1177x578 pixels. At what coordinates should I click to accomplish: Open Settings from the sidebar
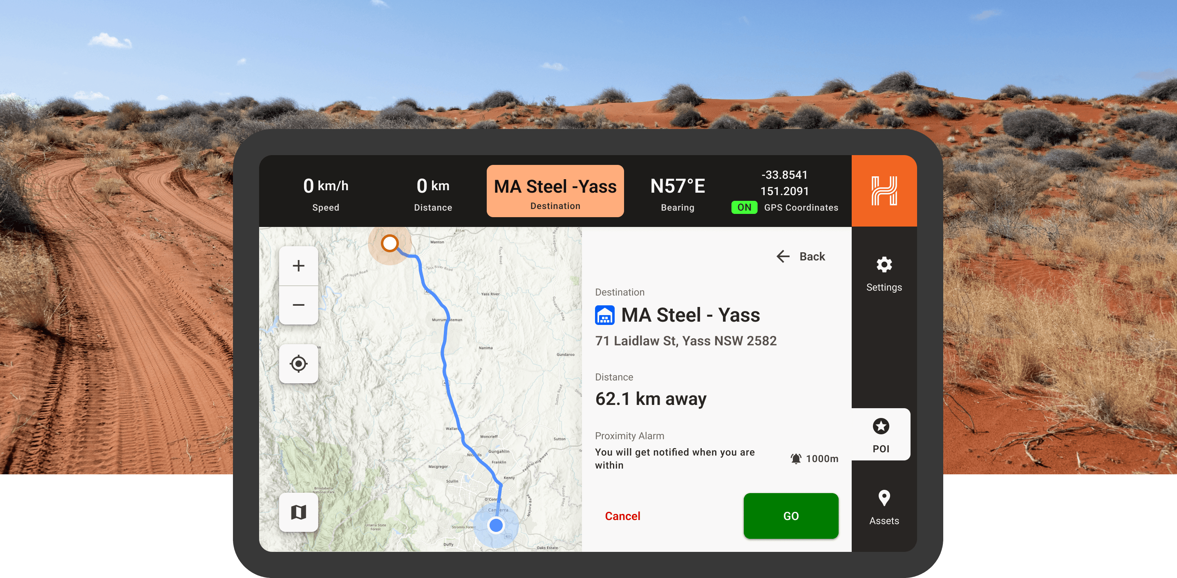tap(884, 274)
